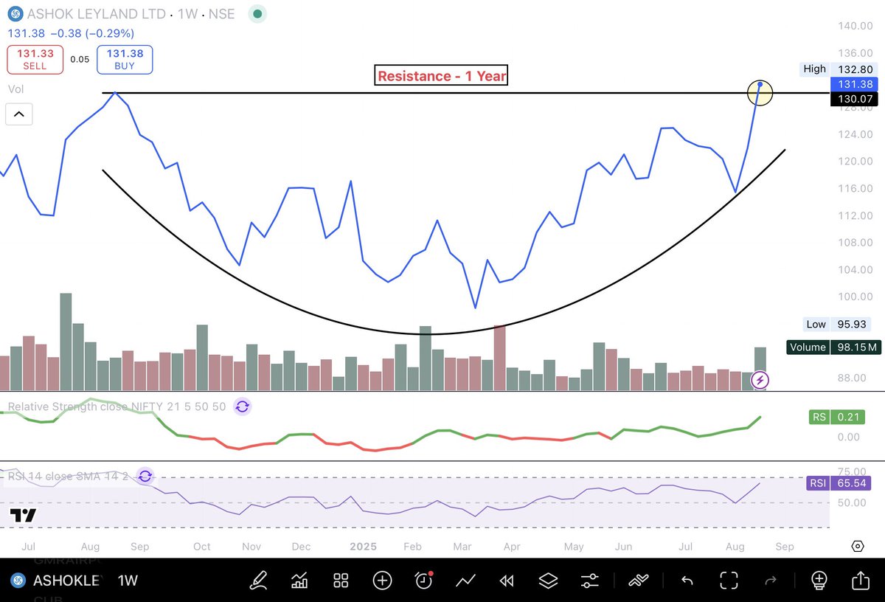Click the 131.33 SELL button

(35, 60)
